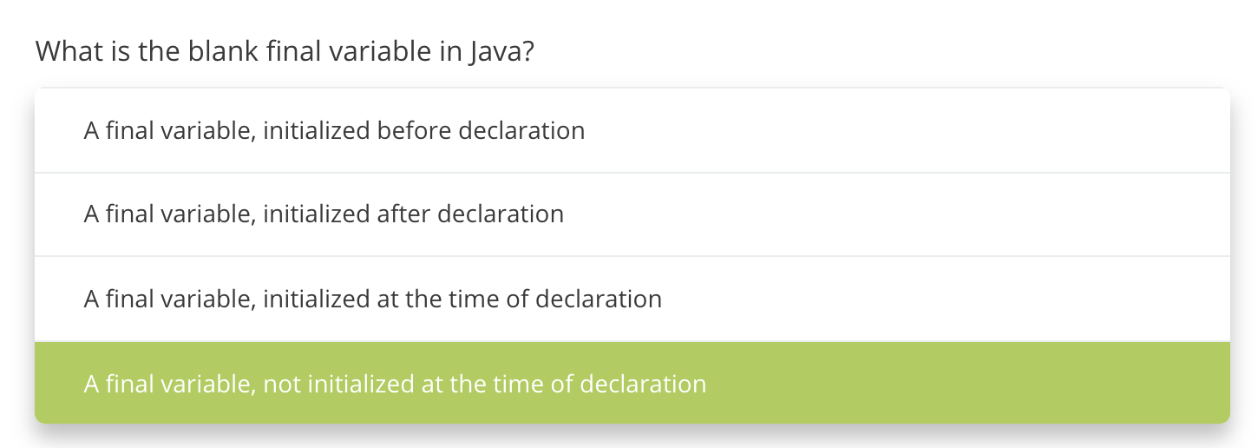Click the white text in the green row
The height and width of the screenshot is (448, 1258).
tap(395, 383)
